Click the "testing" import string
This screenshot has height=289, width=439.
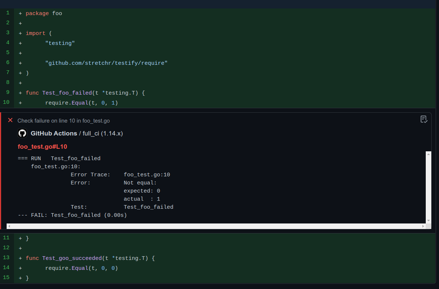[60, 43]
